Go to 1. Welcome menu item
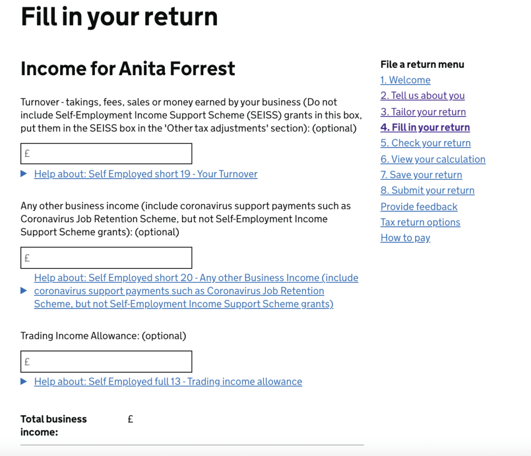Viewport: 531px width, 456px height. tap(406, 80)
